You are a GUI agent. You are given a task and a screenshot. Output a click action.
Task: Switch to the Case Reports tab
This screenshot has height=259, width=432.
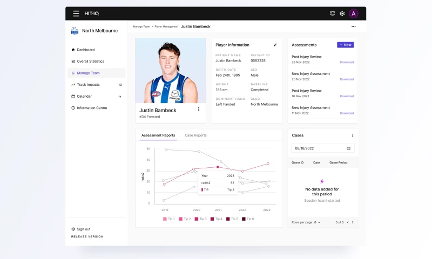click(195, 135)
